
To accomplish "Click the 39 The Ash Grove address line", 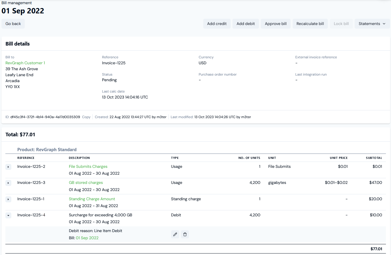I will click(22, 69).
